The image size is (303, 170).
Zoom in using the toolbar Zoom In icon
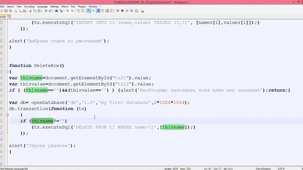[x=67, y=11]
